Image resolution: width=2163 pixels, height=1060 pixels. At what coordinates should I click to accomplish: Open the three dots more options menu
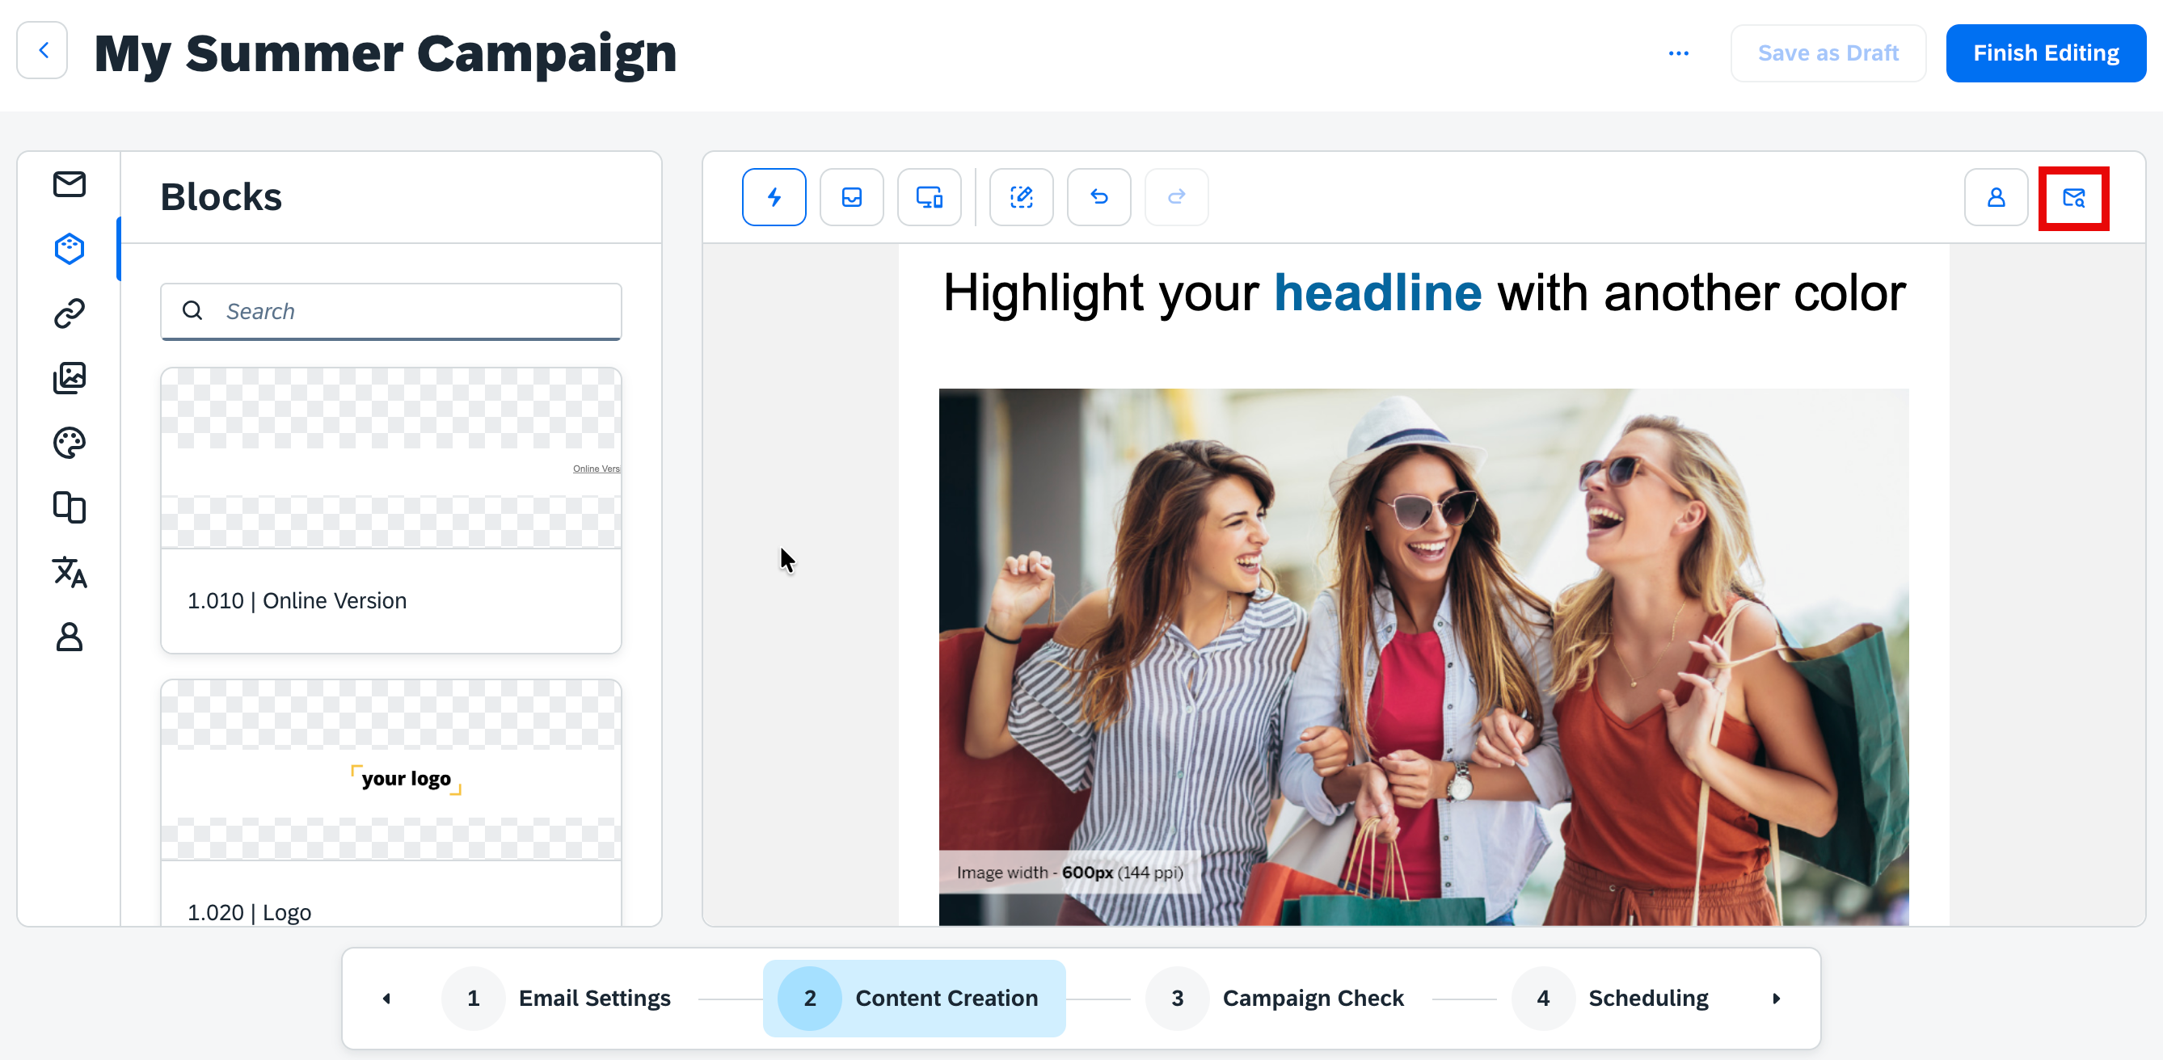[1678, 53]
